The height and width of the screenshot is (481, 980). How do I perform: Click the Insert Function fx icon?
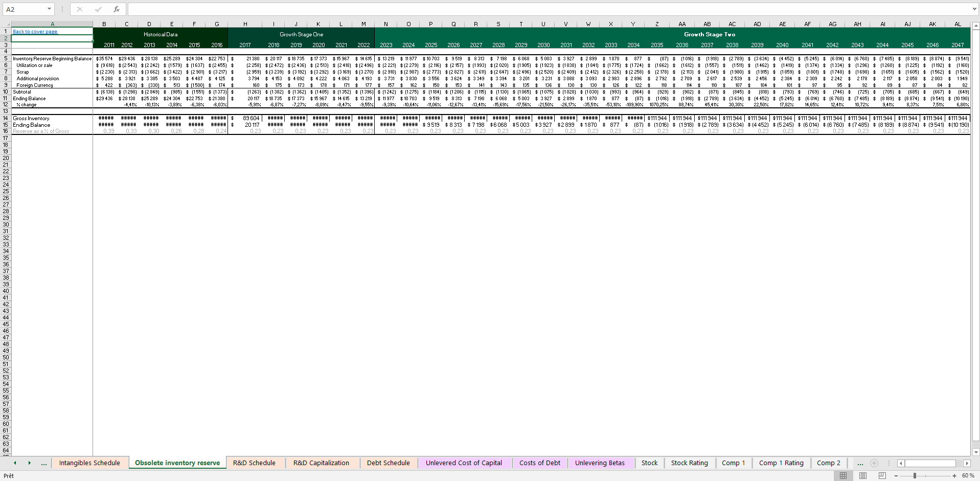pos(117,9)
